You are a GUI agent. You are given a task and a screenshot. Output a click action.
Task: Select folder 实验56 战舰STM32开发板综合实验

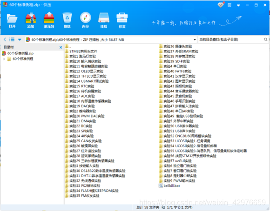pyautogui.click(x=188, y=156)
